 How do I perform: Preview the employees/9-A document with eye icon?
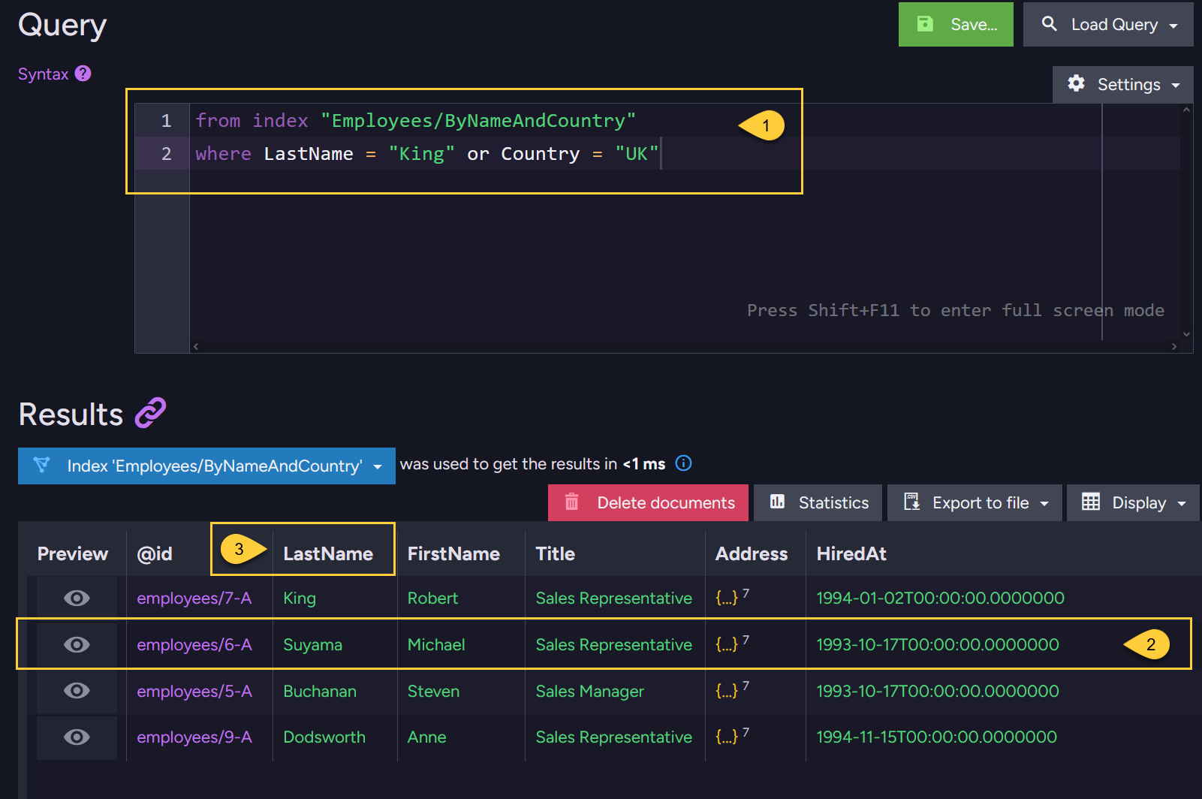(x=77, y=737)
